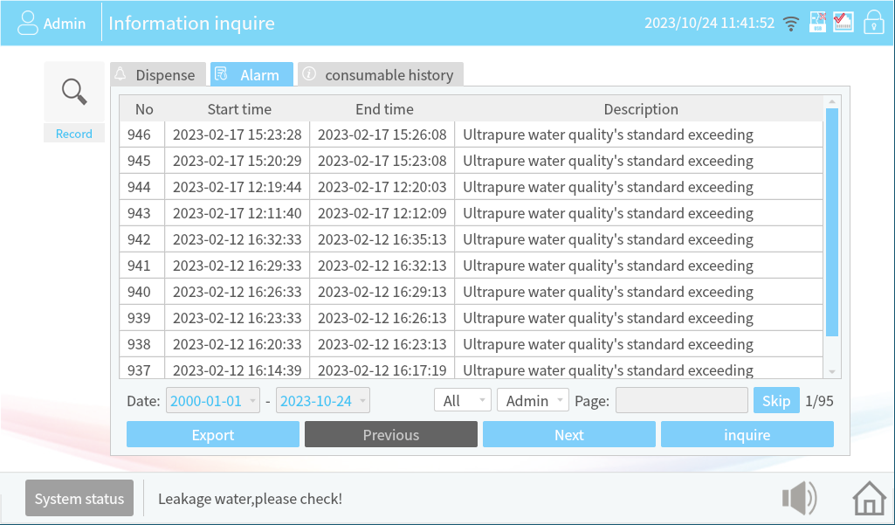The image size is (895, 525).
Task: Click the Previous page button
Action: (x=391, y=435)
